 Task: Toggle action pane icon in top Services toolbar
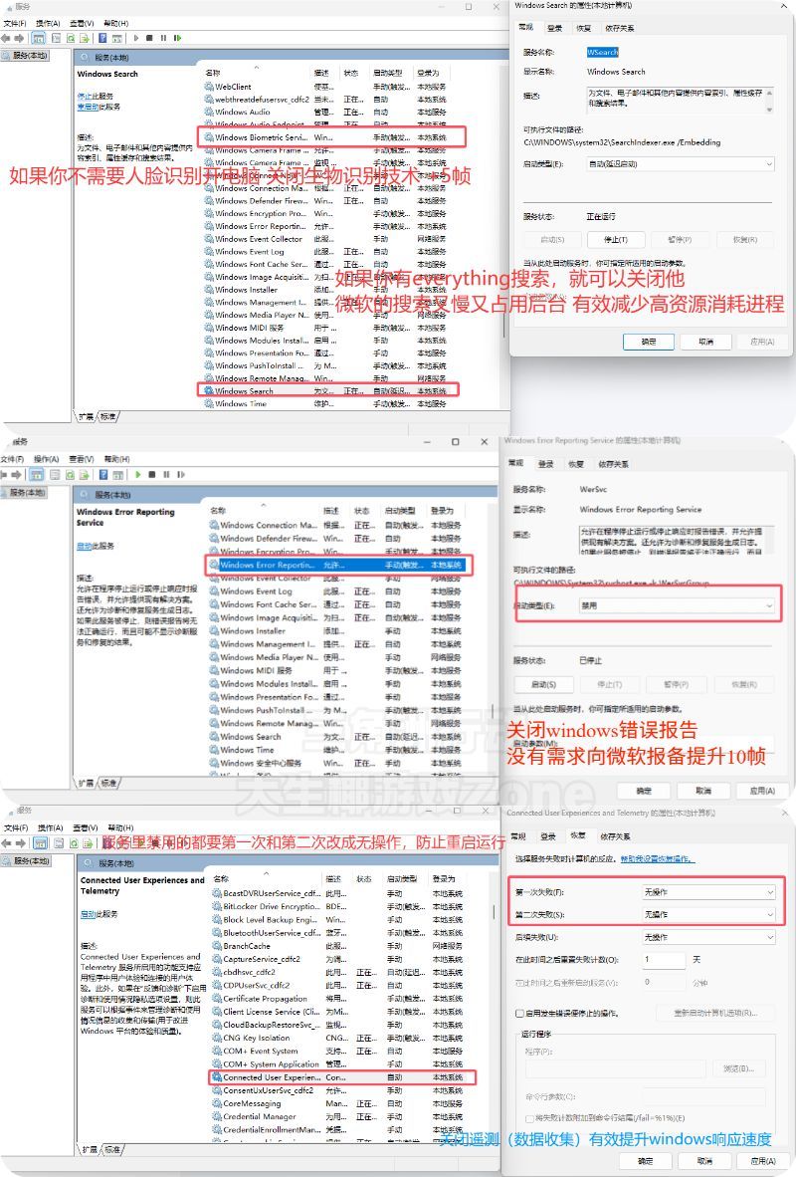click(x=117, y=38)
